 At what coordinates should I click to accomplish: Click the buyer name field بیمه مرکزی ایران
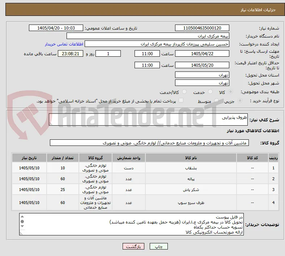pos(148,36)
